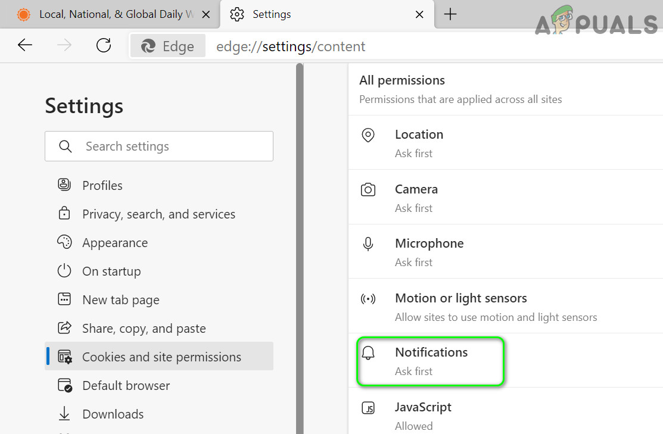Screen dimensions: 663x434
Task: Open Default browser settings
Action: [x=126, y=386]
